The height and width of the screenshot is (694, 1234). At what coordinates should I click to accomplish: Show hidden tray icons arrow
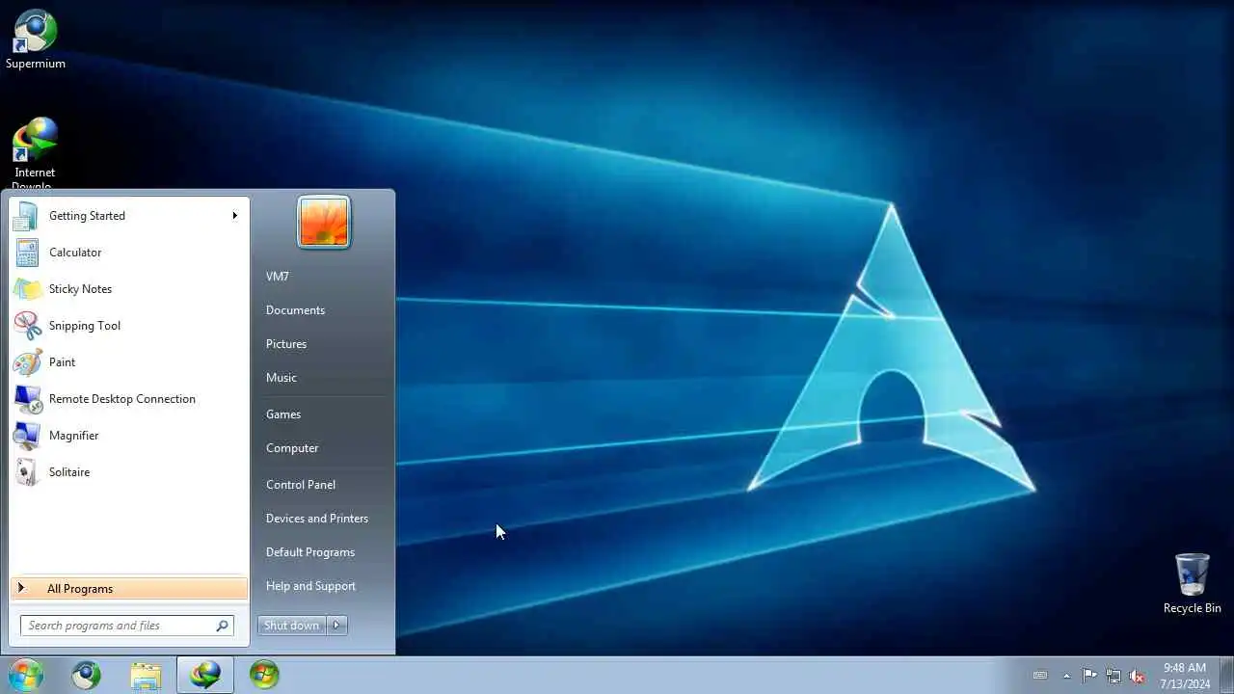point(1066,676)
